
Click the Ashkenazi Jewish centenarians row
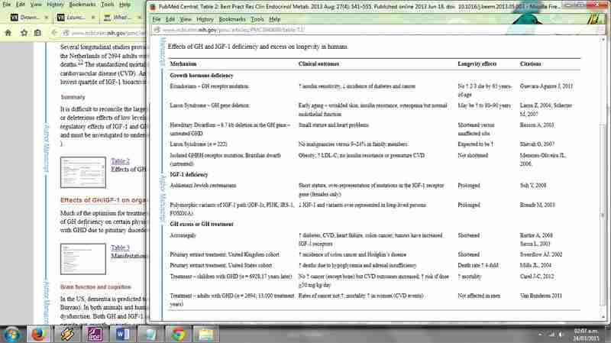tap(203, 186)
